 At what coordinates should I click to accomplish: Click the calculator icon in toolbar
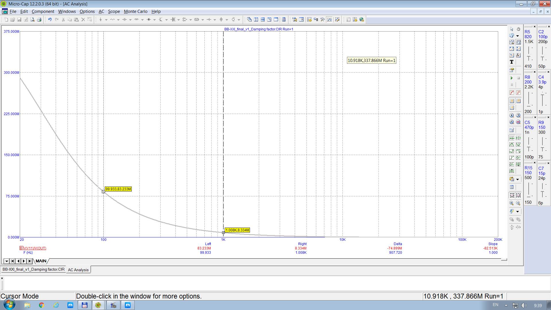pos(284,20)
